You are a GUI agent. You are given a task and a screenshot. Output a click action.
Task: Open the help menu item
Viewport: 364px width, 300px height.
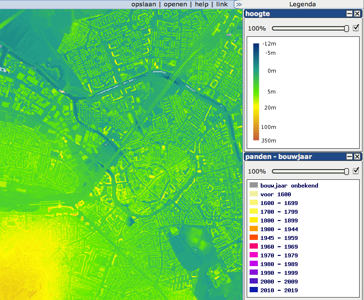point(202,4)
